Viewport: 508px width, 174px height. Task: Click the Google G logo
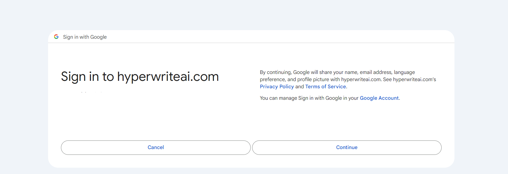coord(56,37)
